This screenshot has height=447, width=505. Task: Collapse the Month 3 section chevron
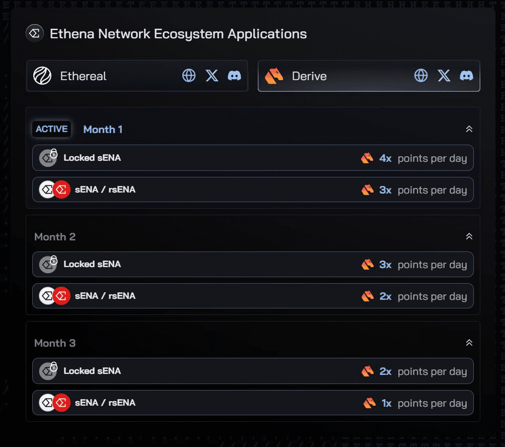pyautogui.click(x=469, y=343)
